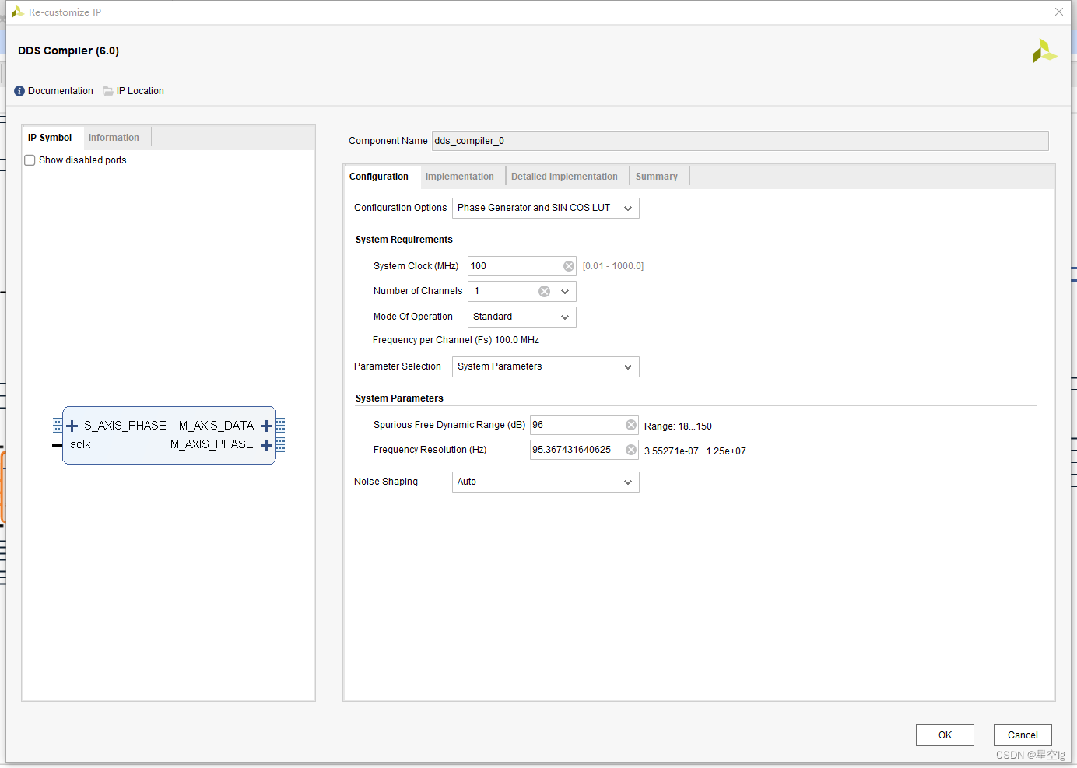The image size is (1077, 768).
Task: Switch to the IP Symbol tab
Action: 50,138
